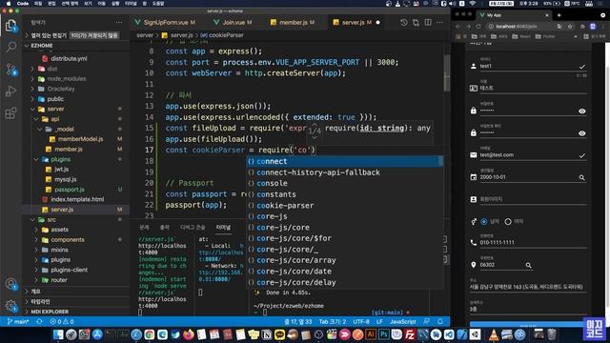Open Photoshop from the Dock
This screenshot has height=343, width=610.
click(x=384, y=334)
